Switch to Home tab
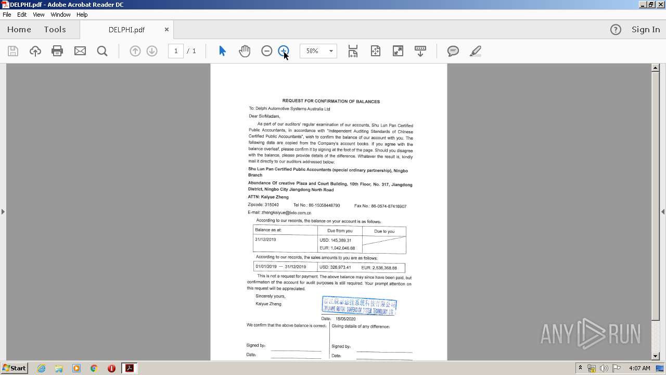The width and height of the screenshot is (666, 375). pos(19,30)
